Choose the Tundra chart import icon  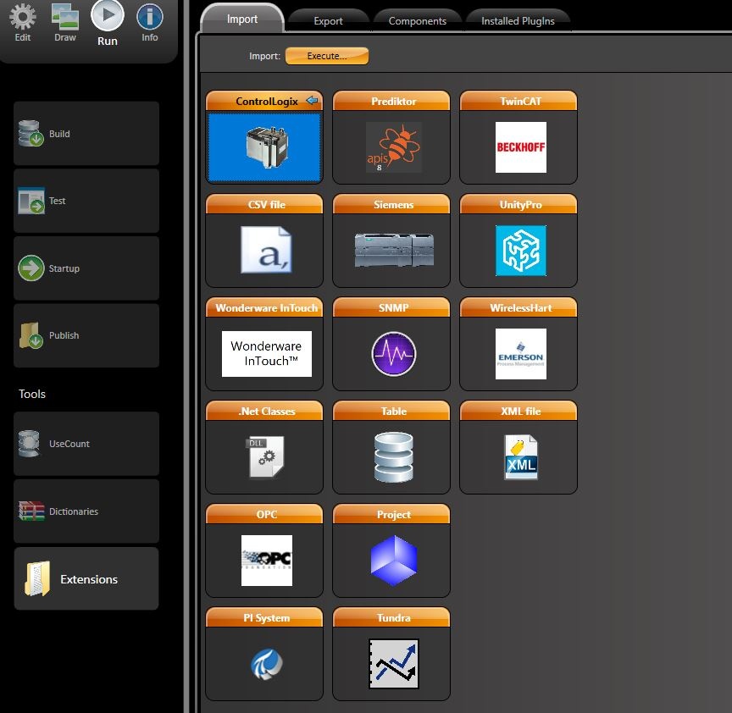click(x=393, y=664)
